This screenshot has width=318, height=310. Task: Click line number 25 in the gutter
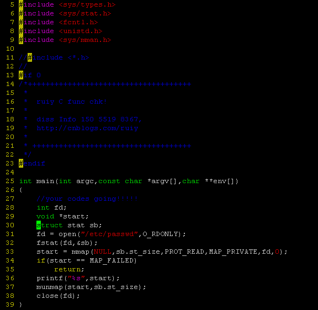(x=10, y=181)
